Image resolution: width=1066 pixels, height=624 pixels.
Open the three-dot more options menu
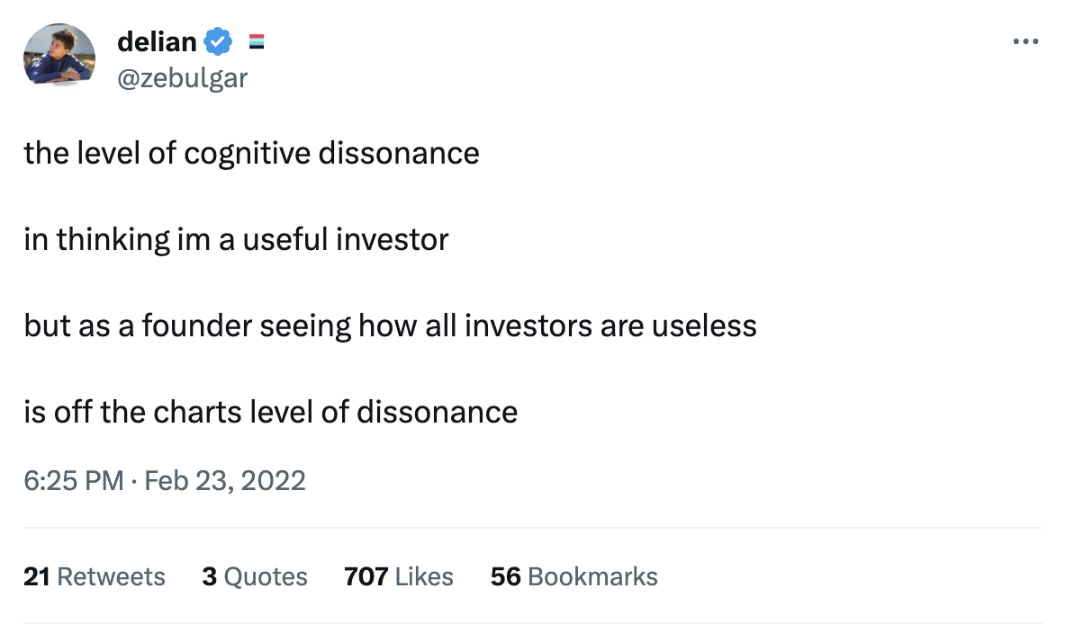click(x=1025, y=41)
